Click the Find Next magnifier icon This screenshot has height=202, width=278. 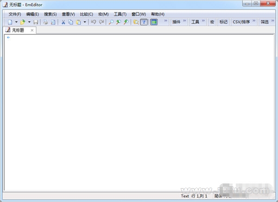(x=126, y=22)
